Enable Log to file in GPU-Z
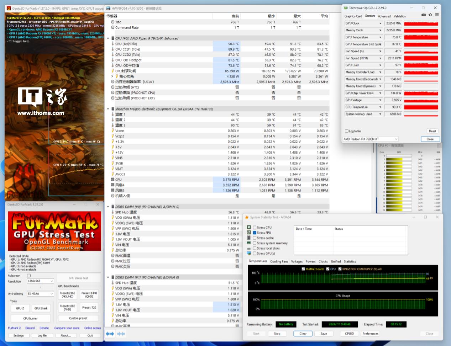 click(347, 131)
